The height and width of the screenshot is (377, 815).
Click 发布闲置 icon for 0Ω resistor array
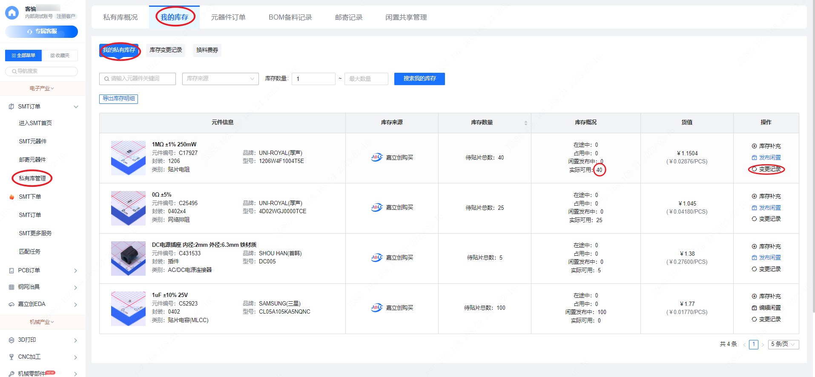click(x=754, y=208)
